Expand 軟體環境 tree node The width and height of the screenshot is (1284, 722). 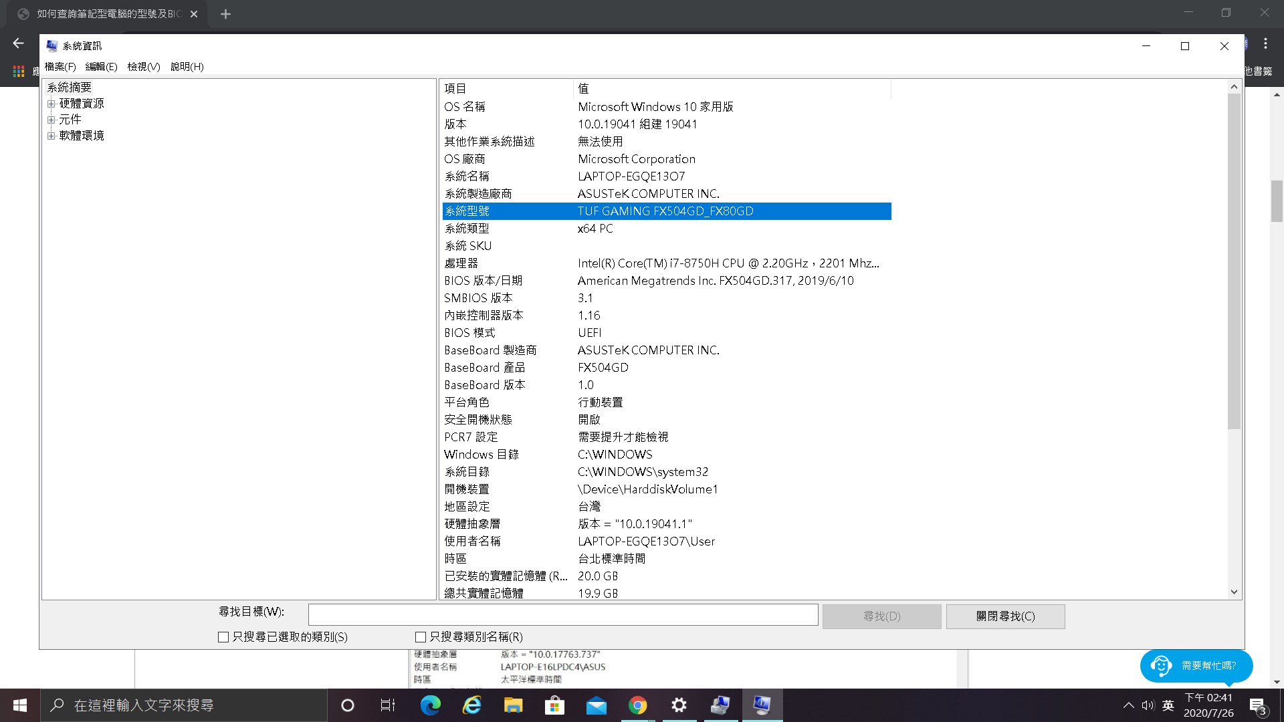(51, 136)
